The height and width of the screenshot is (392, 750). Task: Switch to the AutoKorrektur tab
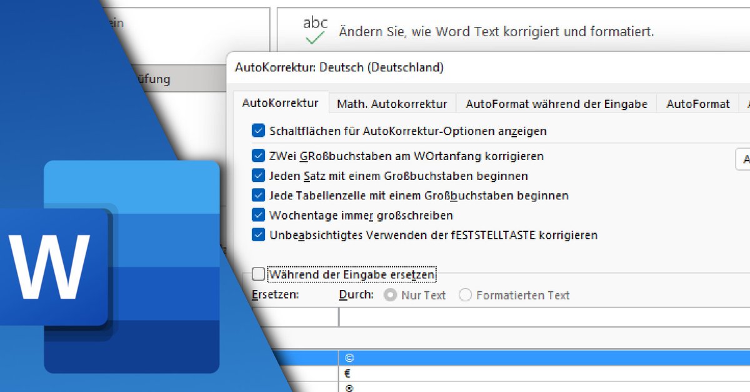tap(280, 103)
